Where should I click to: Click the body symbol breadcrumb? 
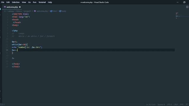[x=64, y=11]
